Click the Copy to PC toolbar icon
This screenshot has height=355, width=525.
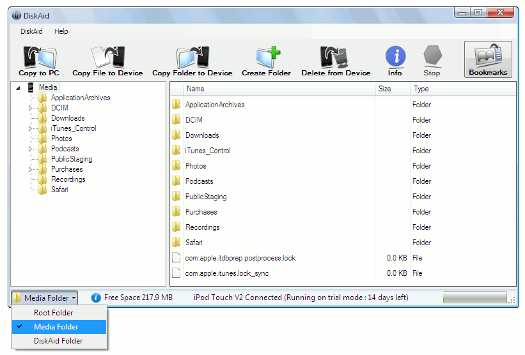pyautogui.click(x=40, y=57)
